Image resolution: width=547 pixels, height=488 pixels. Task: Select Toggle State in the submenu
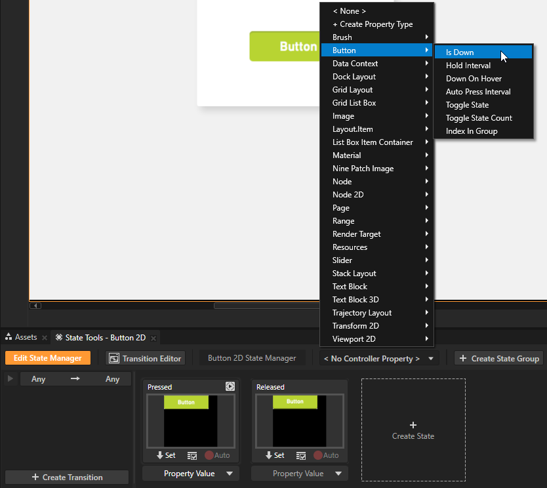[467, 105]
